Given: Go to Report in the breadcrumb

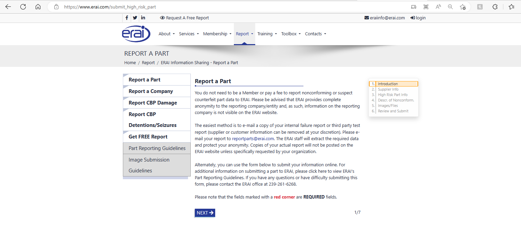Looking at the screenshot, I should 148,63.
